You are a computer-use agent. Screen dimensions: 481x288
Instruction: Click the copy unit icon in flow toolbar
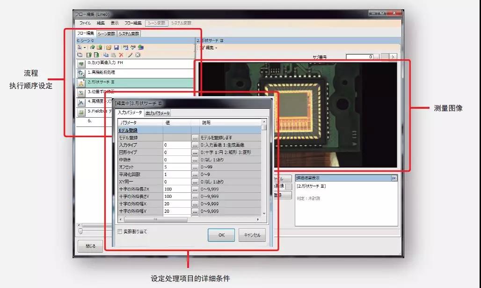(106, 55)
